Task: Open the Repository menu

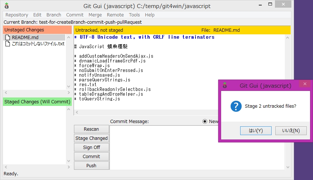Action: pyautogui.click(x=17, y=15)
